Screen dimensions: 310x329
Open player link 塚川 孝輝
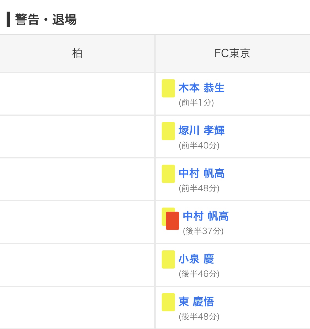click(201, 131)
